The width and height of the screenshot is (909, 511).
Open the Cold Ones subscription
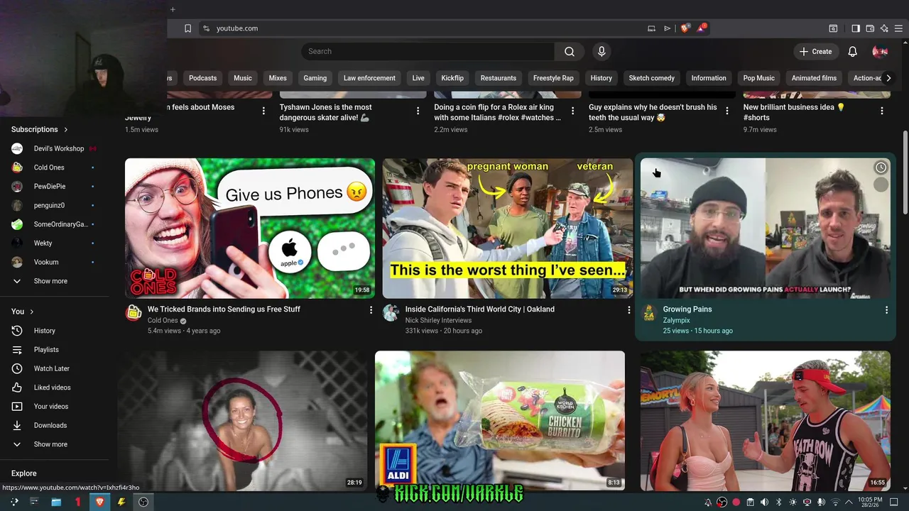coord(49,167)
